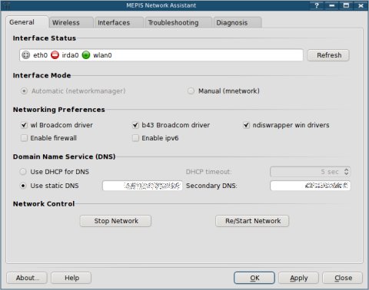Apply the network settings
Image resolution: width=369 pixels, height=290 pixels.
298,278
